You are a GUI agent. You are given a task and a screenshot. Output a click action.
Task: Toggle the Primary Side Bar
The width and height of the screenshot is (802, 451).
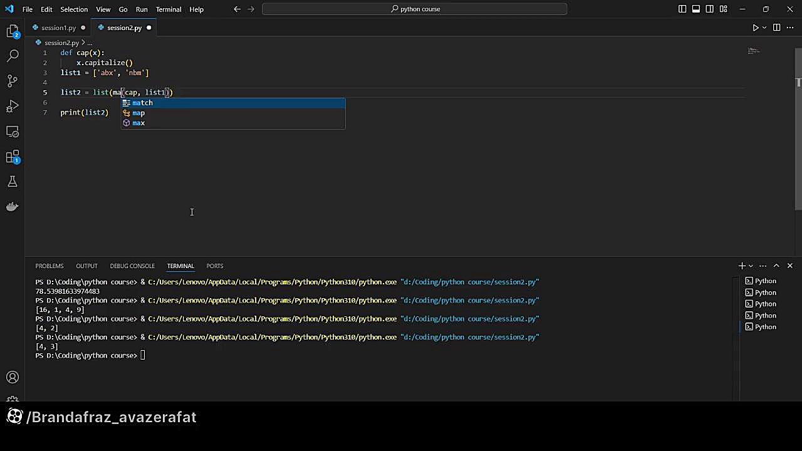click(x=682, y=9)
